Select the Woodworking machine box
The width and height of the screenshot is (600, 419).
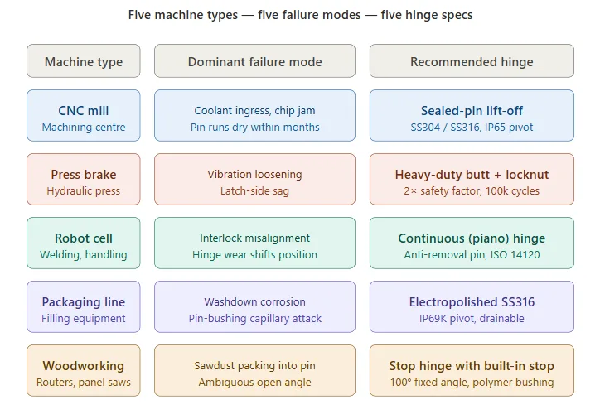click(84, 371)
